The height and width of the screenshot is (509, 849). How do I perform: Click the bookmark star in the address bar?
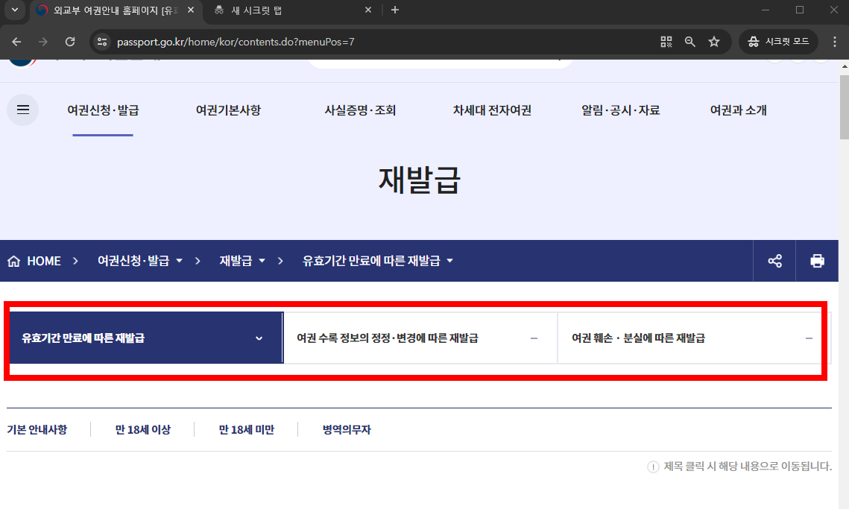click(714, 42)
